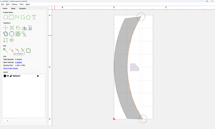Viewport: 215px width, 129px height.
Task: Activate the Node Edit tool
Action: (x=6, y=50)
